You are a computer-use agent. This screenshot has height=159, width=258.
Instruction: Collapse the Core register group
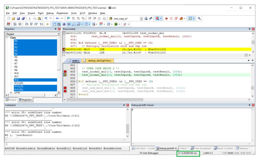(7, 38)
